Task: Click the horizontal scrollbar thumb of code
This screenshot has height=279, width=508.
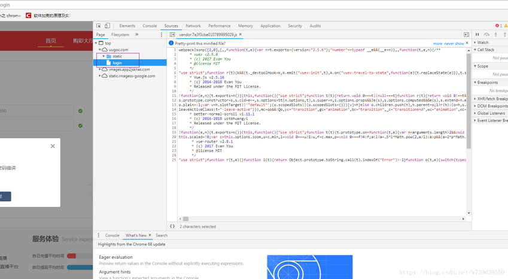Action: pos(185,219)
